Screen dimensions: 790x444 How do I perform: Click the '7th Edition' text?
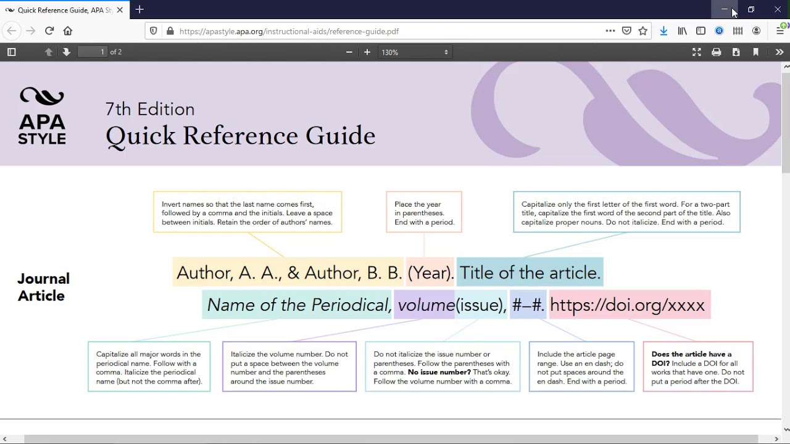[x=150, y=109]
